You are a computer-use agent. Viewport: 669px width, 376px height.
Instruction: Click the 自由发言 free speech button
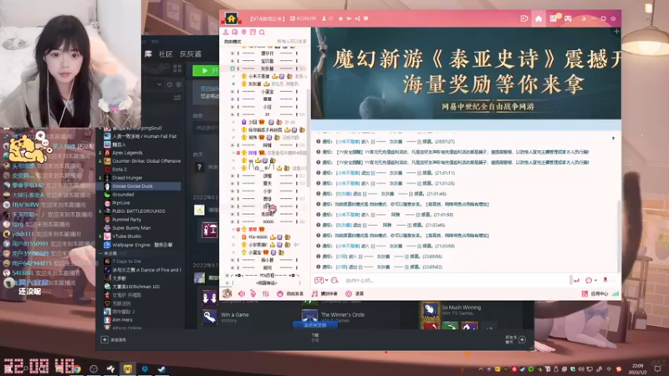pyautogui.click(x=290, y=294)
